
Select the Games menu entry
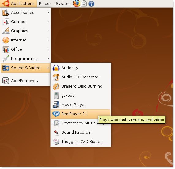[x=25, y=22]
